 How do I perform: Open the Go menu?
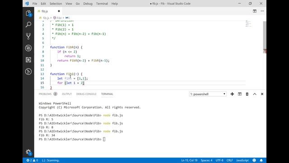(x=78, y=4)
